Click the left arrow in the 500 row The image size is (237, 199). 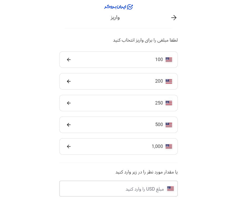coord(69,125)
